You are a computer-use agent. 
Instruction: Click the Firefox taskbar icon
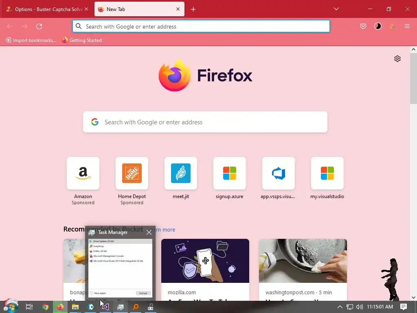coord(60,307)
